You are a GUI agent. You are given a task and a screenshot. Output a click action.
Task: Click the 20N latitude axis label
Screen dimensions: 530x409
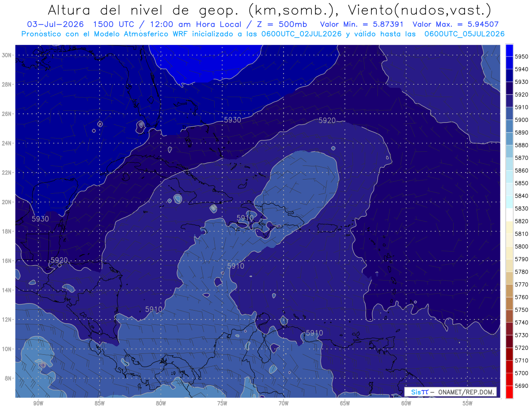pos(7,202)
